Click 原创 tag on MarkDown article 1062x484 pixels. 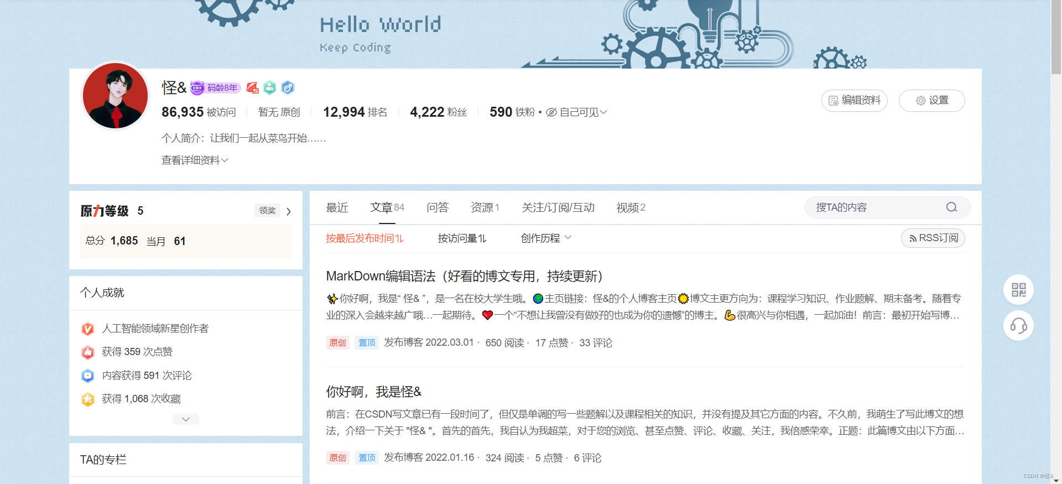[337, 343]
